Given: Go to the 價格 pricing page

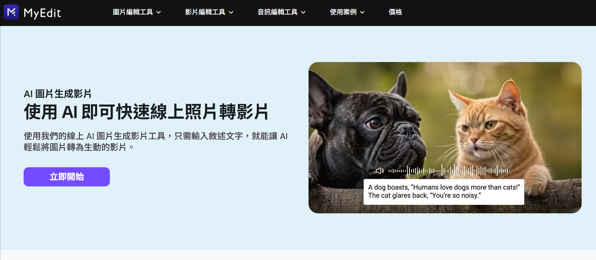Looking at the screenshot, I should click(395, 12).
